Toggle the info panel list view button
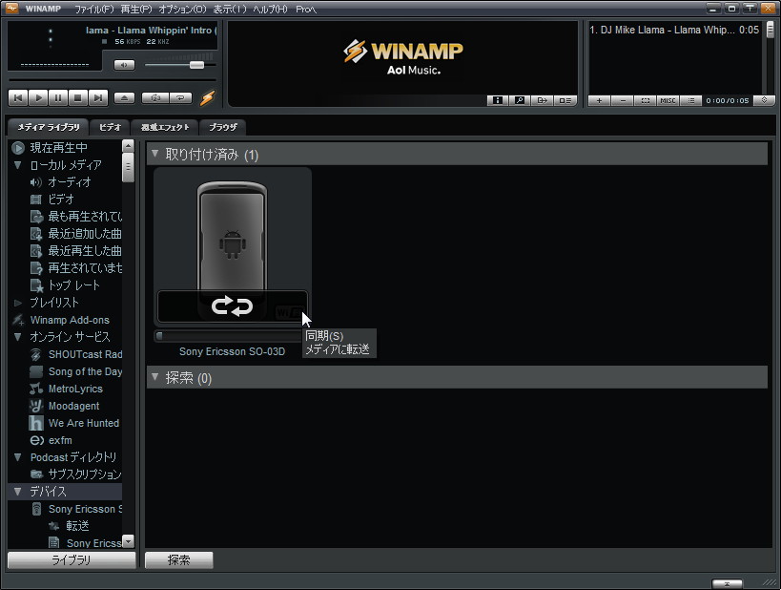781x590 pixels. point(565,100)
